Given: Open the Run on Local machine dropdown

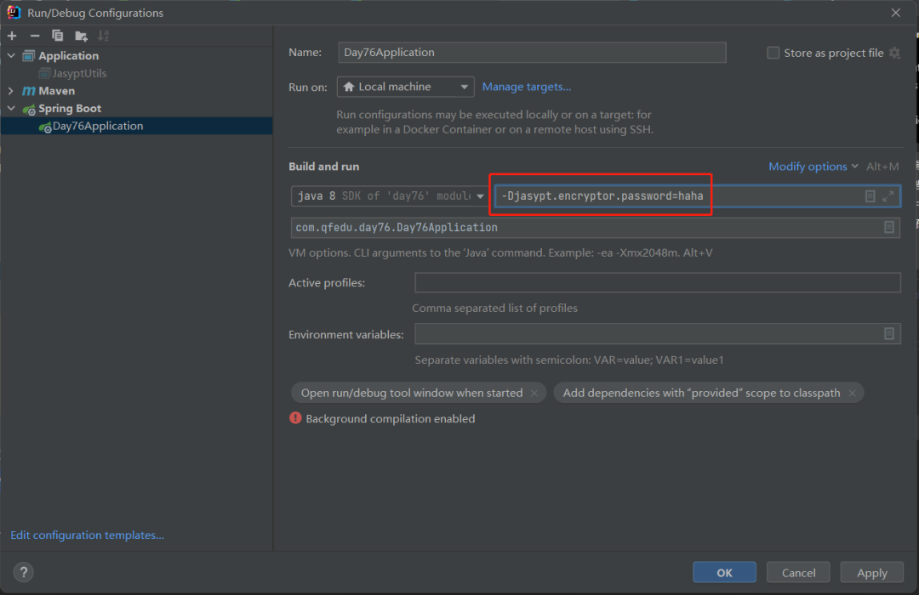Looking at the screenshot, I should tap(406, 87).
